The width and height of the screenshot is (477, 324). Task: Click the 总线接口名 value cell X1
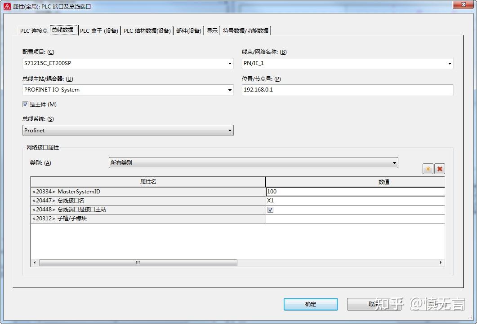coord(355,201)
